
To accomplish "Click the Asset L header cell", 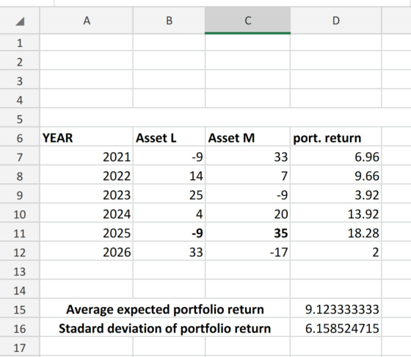I will click(169, 138).
